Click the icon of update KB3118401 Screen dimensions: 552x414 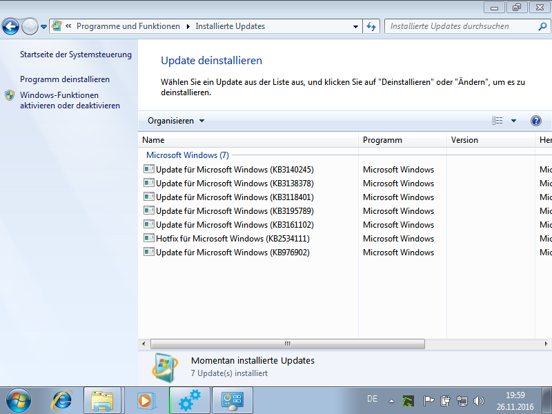pyautogui.click(x=149, y=197)
